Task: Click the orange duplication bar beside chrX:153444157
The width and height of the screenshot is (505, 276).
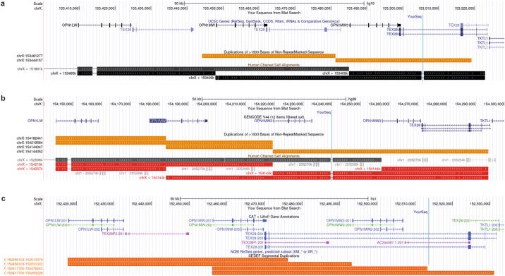Action: (x=403, y=60)
